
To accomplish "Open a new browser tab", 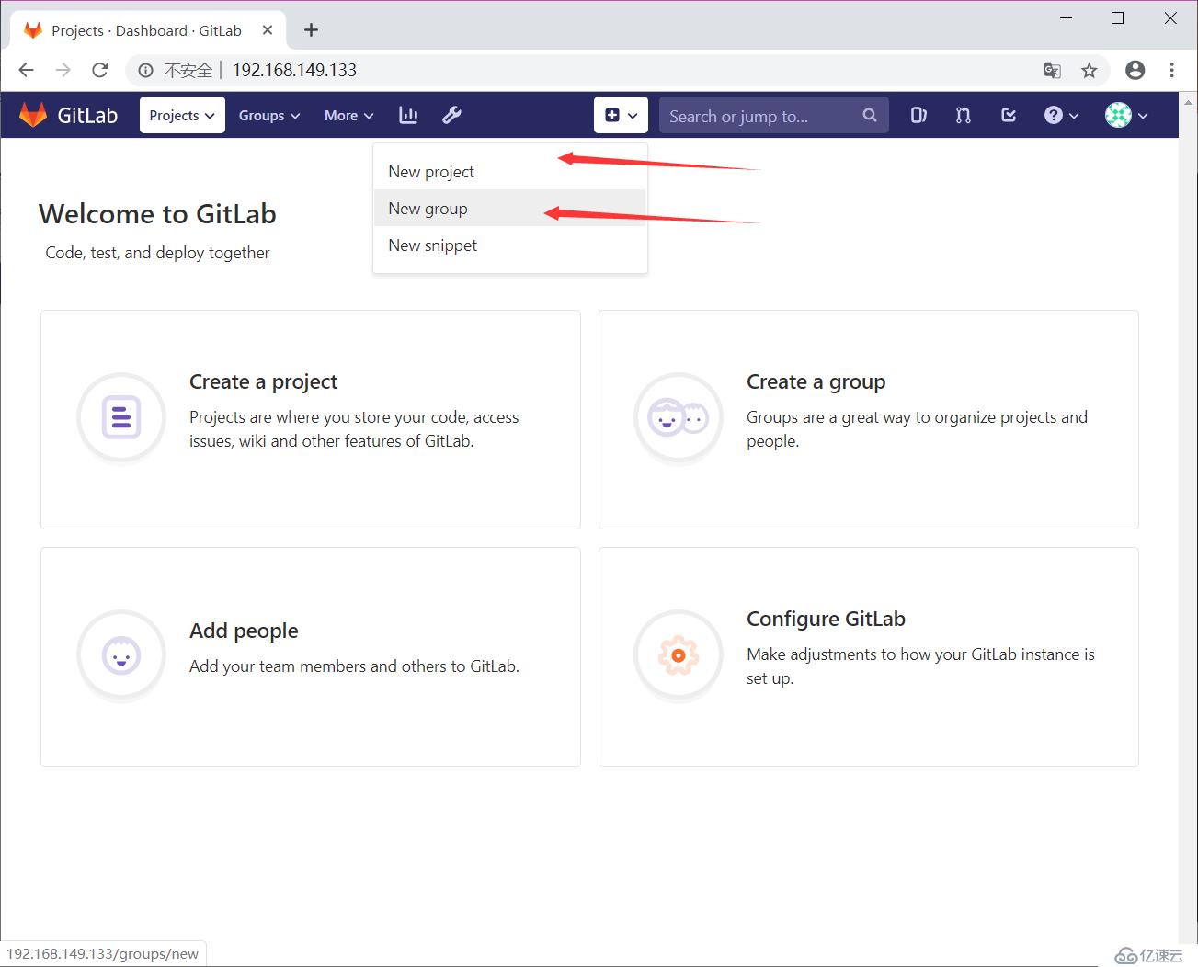I will coord(312,30).
